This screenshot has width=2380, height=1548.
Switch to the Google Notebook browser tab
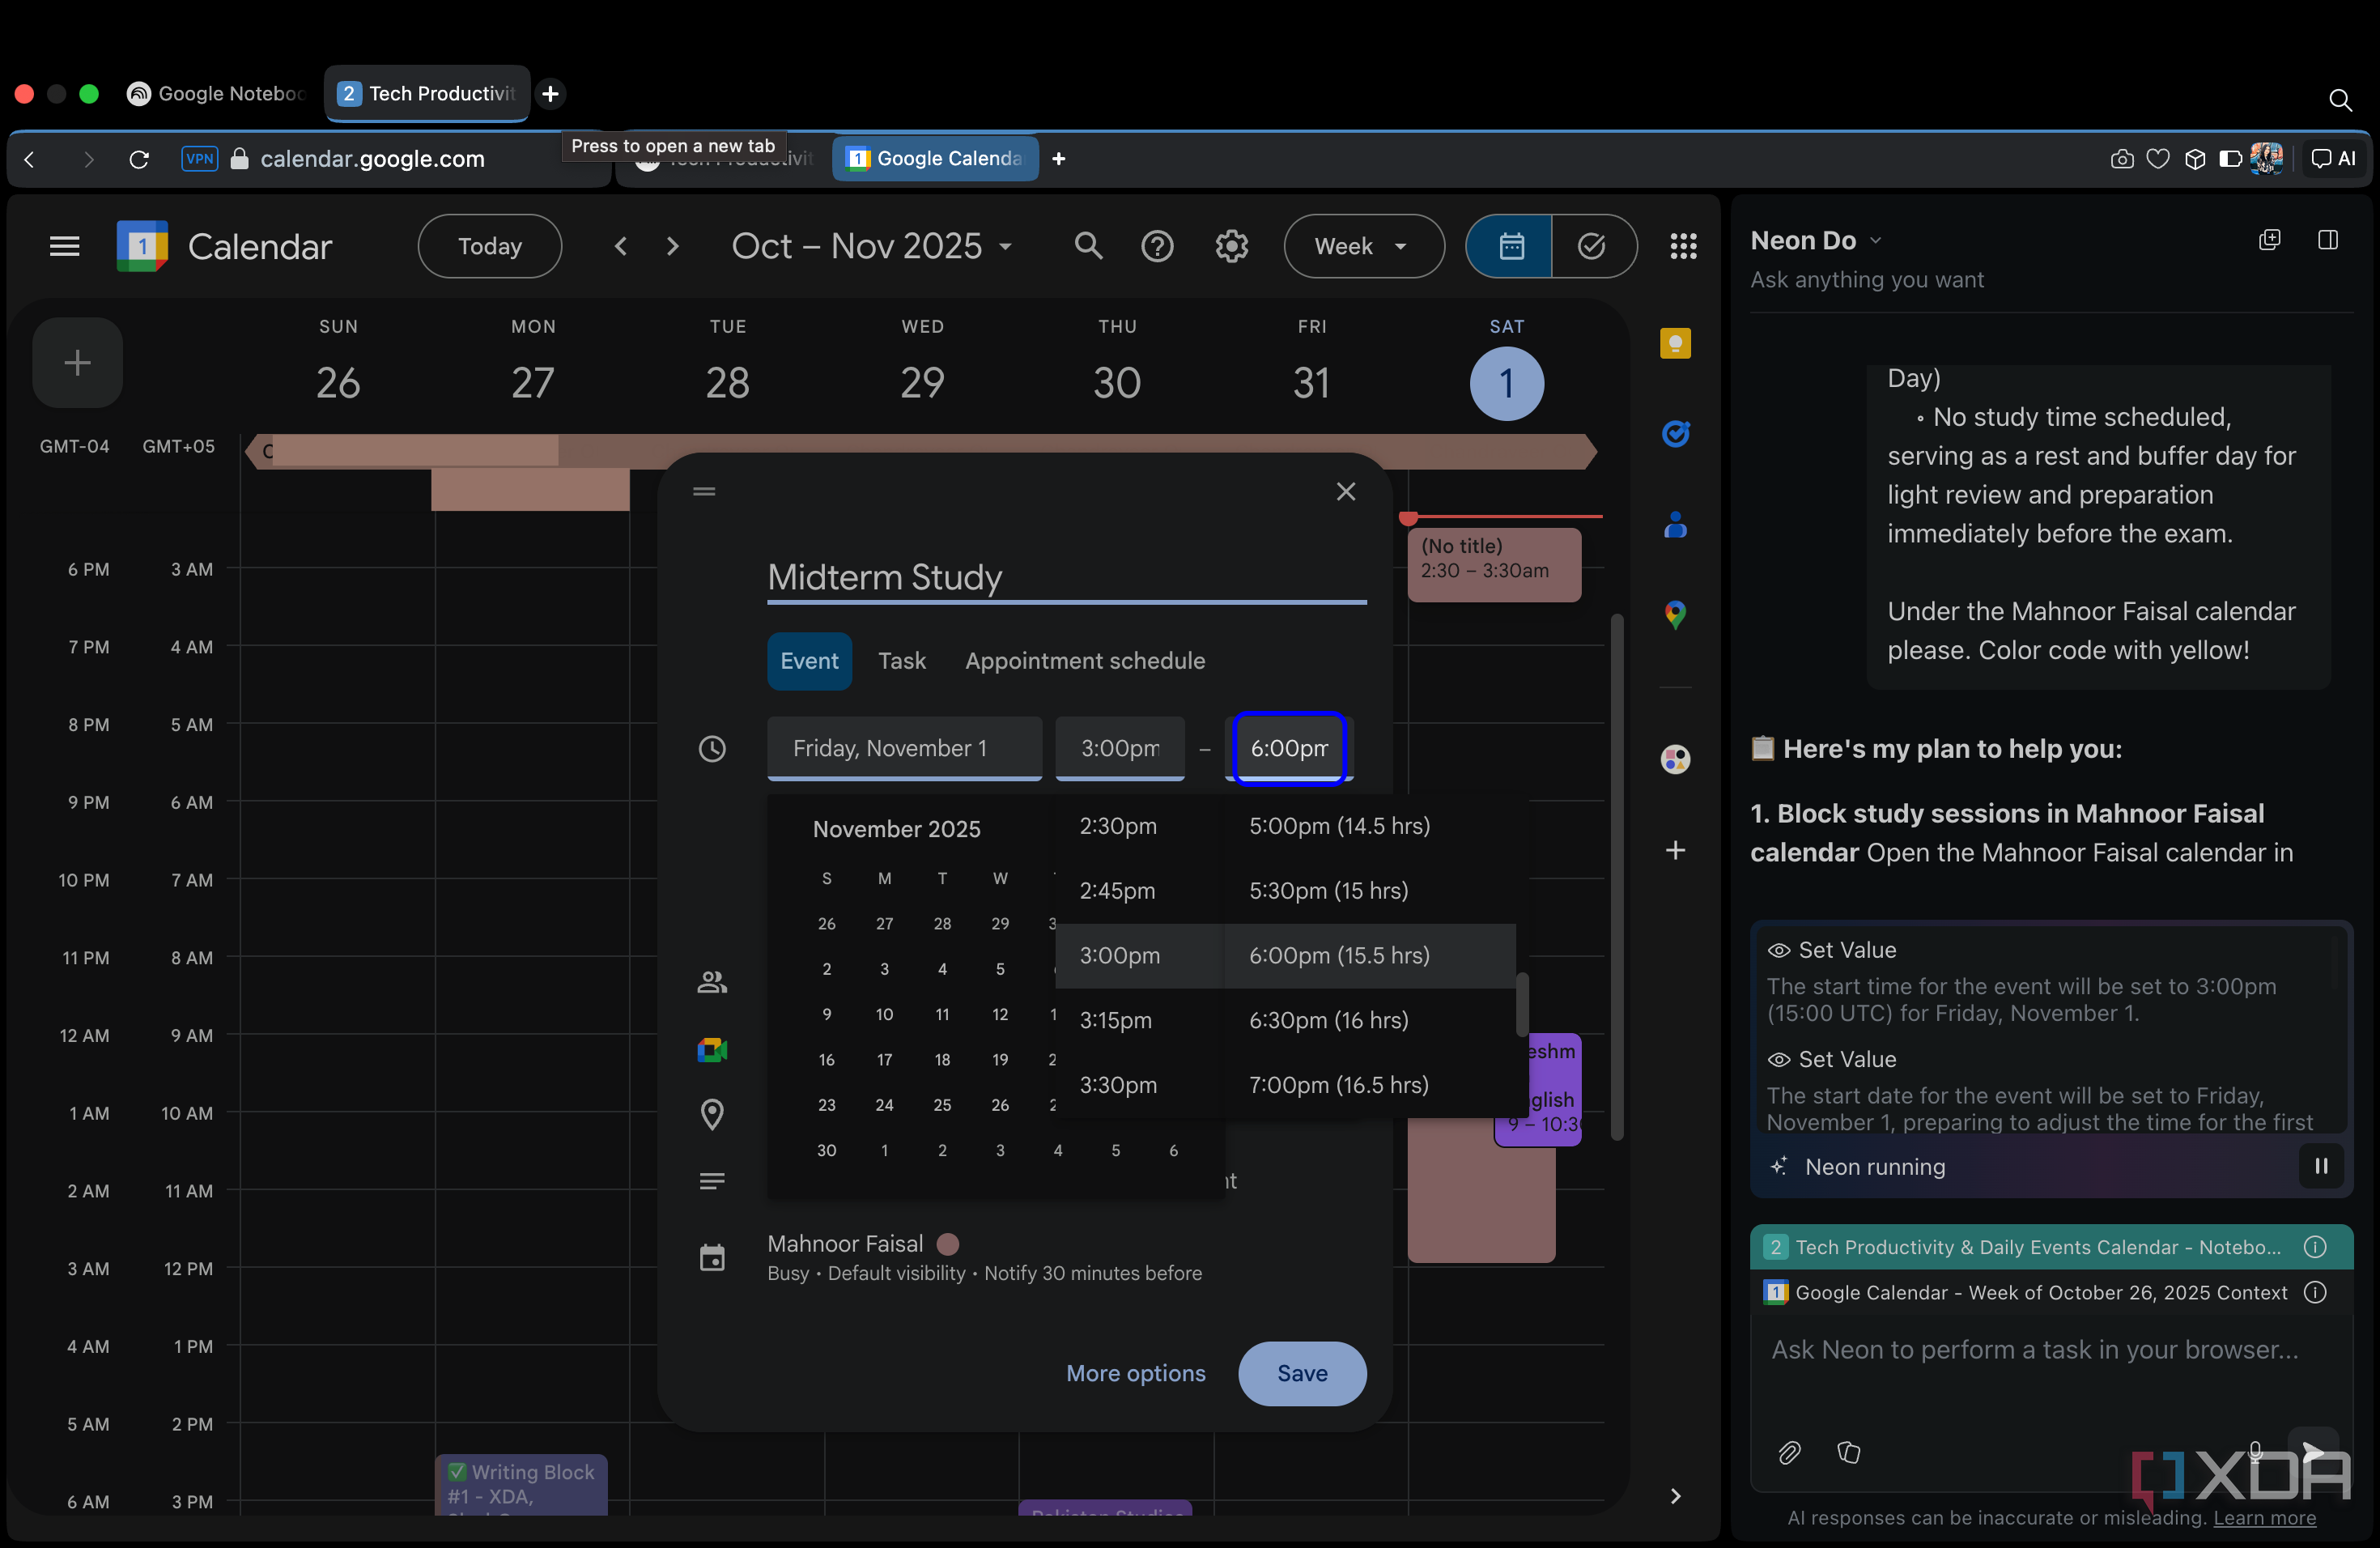point(217,94)
